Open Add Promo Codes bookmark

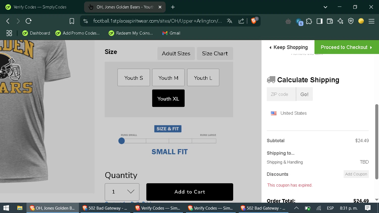point(78,33)
